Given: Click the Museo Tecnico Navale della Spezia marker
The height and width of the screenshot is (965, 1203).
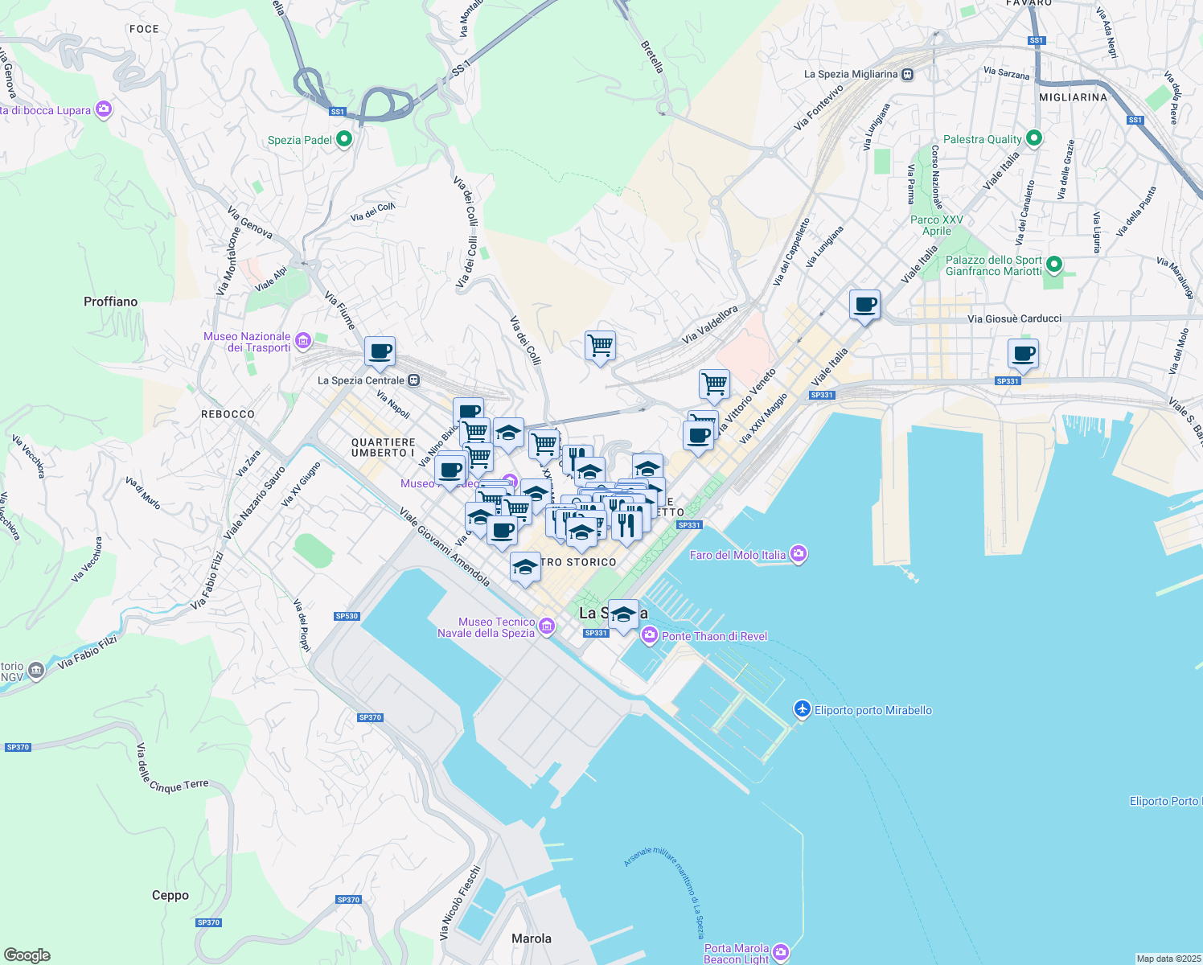Looking at the screenshot, I should 546,626.
